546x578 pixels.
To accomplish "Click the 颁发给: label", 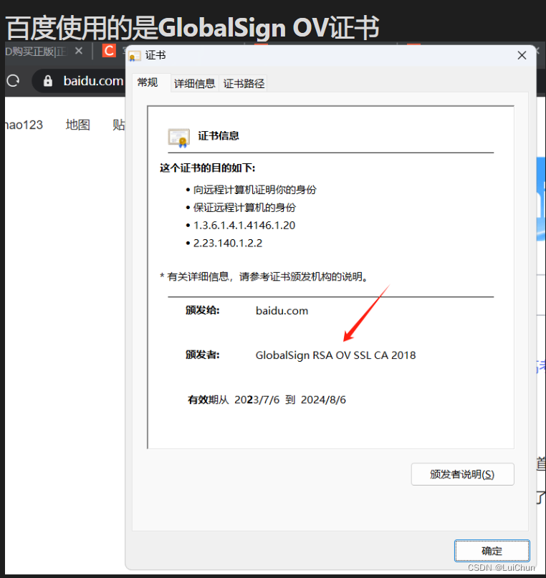I will (x=202, y=310).
